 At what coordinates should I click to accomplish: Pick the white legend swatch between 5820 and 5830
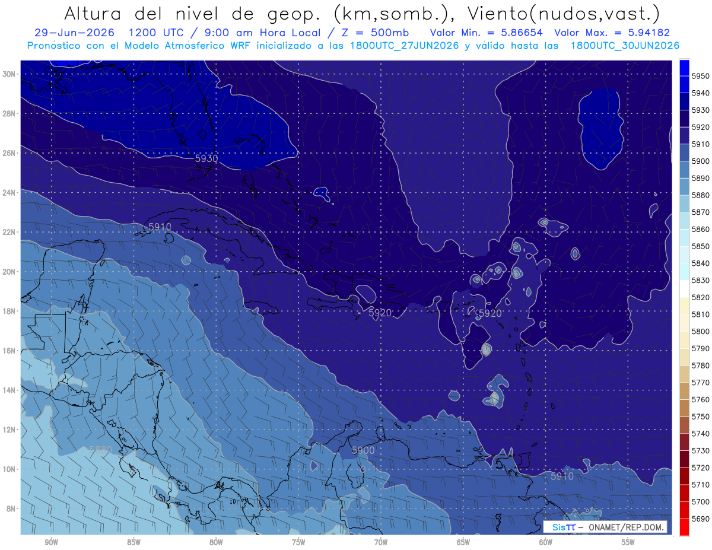(x=684, y=289)
